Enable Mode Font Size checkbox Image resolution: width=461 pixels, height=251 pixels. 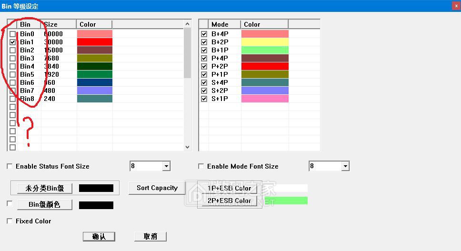(x=201, y=166)
